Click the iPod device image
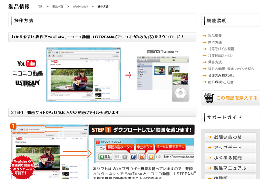The width and height of the screenshot is (268, 179). point(179,88)
